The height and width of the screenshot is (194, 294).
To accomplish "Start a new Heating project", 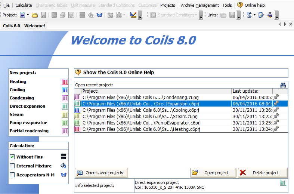I will (18, 81).
